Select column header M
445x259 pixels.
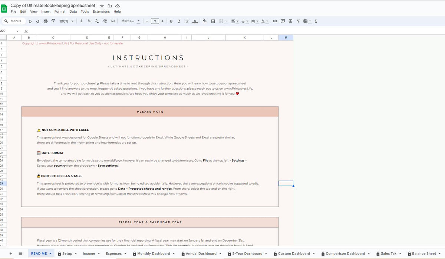[286, 37]
